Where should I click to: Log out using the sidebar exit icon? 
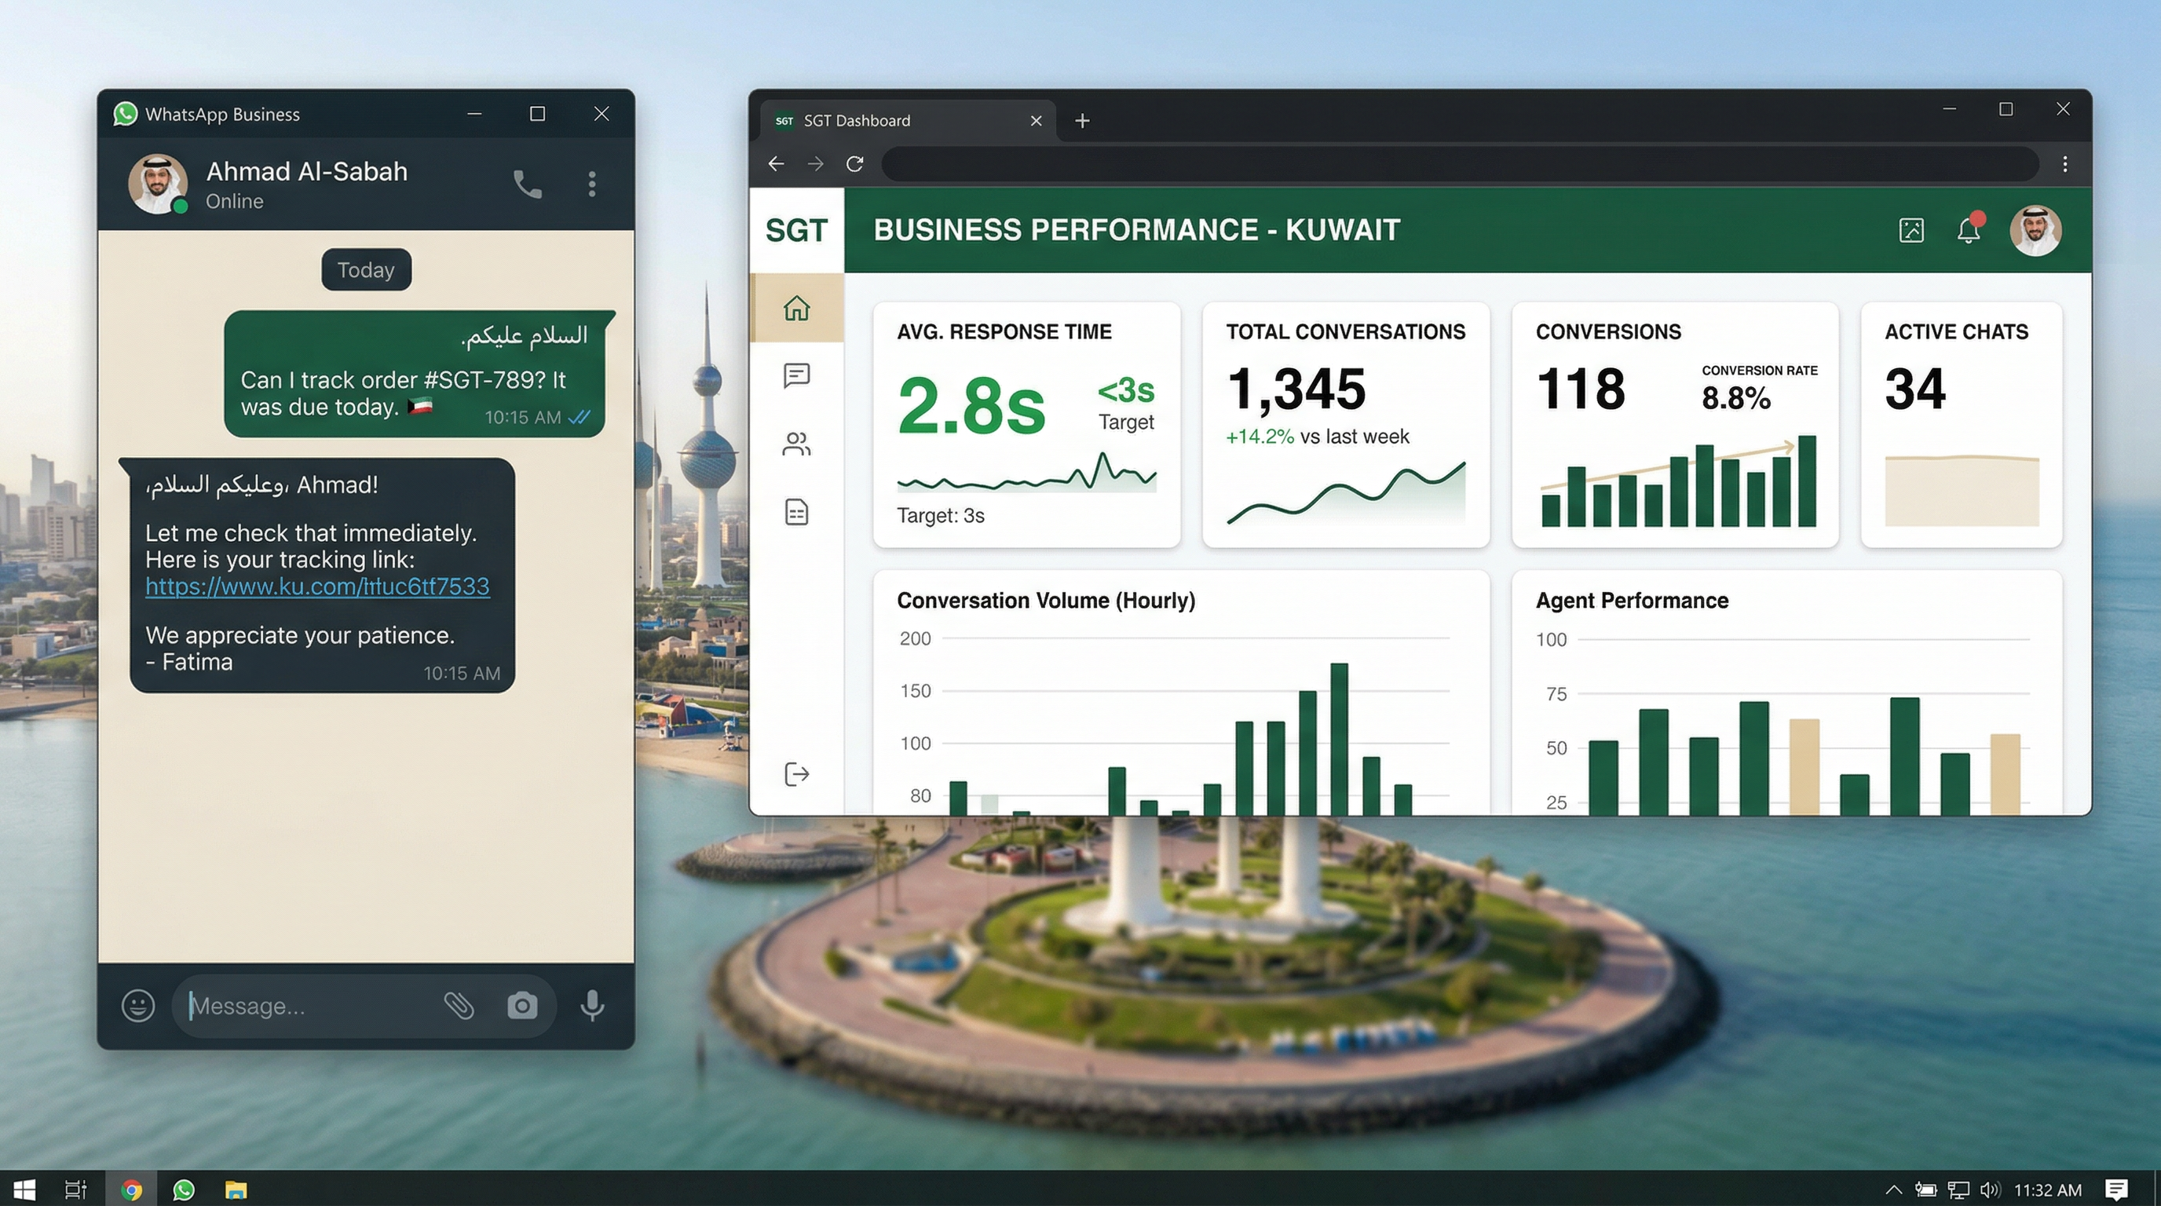[x=795, y=773]
